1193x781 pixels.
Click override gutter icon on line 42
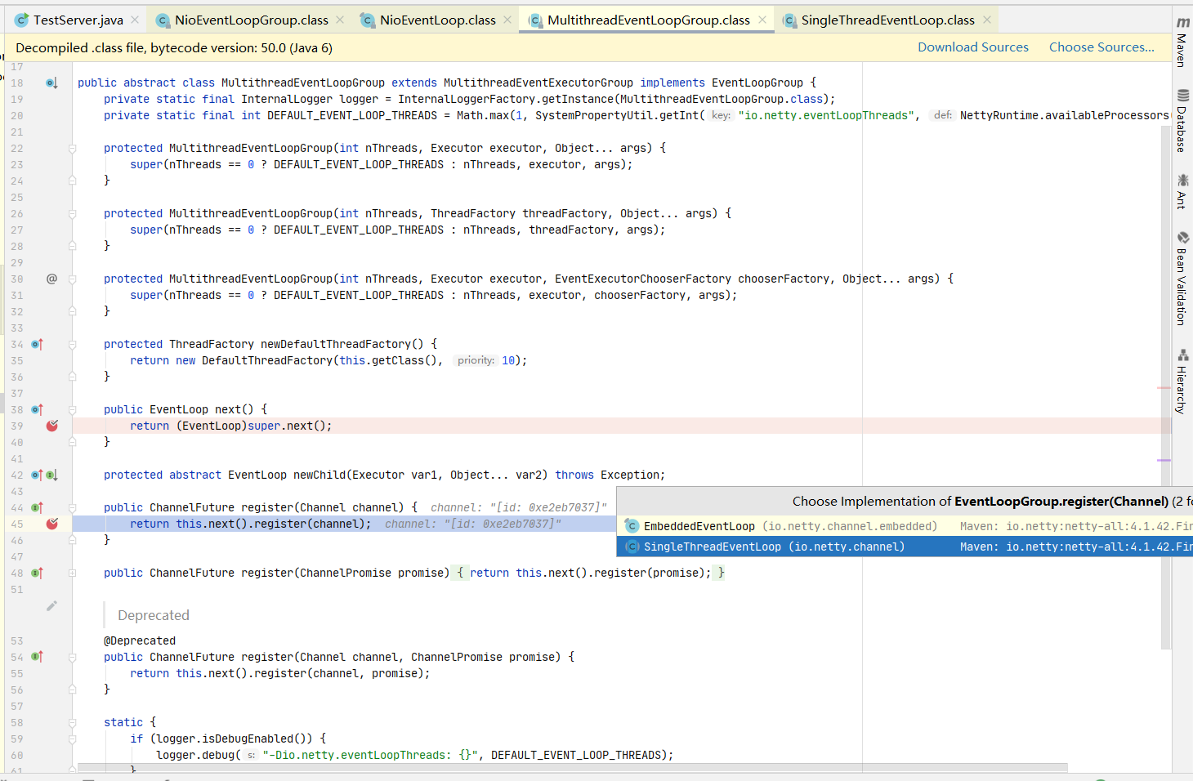pos(37,475)
